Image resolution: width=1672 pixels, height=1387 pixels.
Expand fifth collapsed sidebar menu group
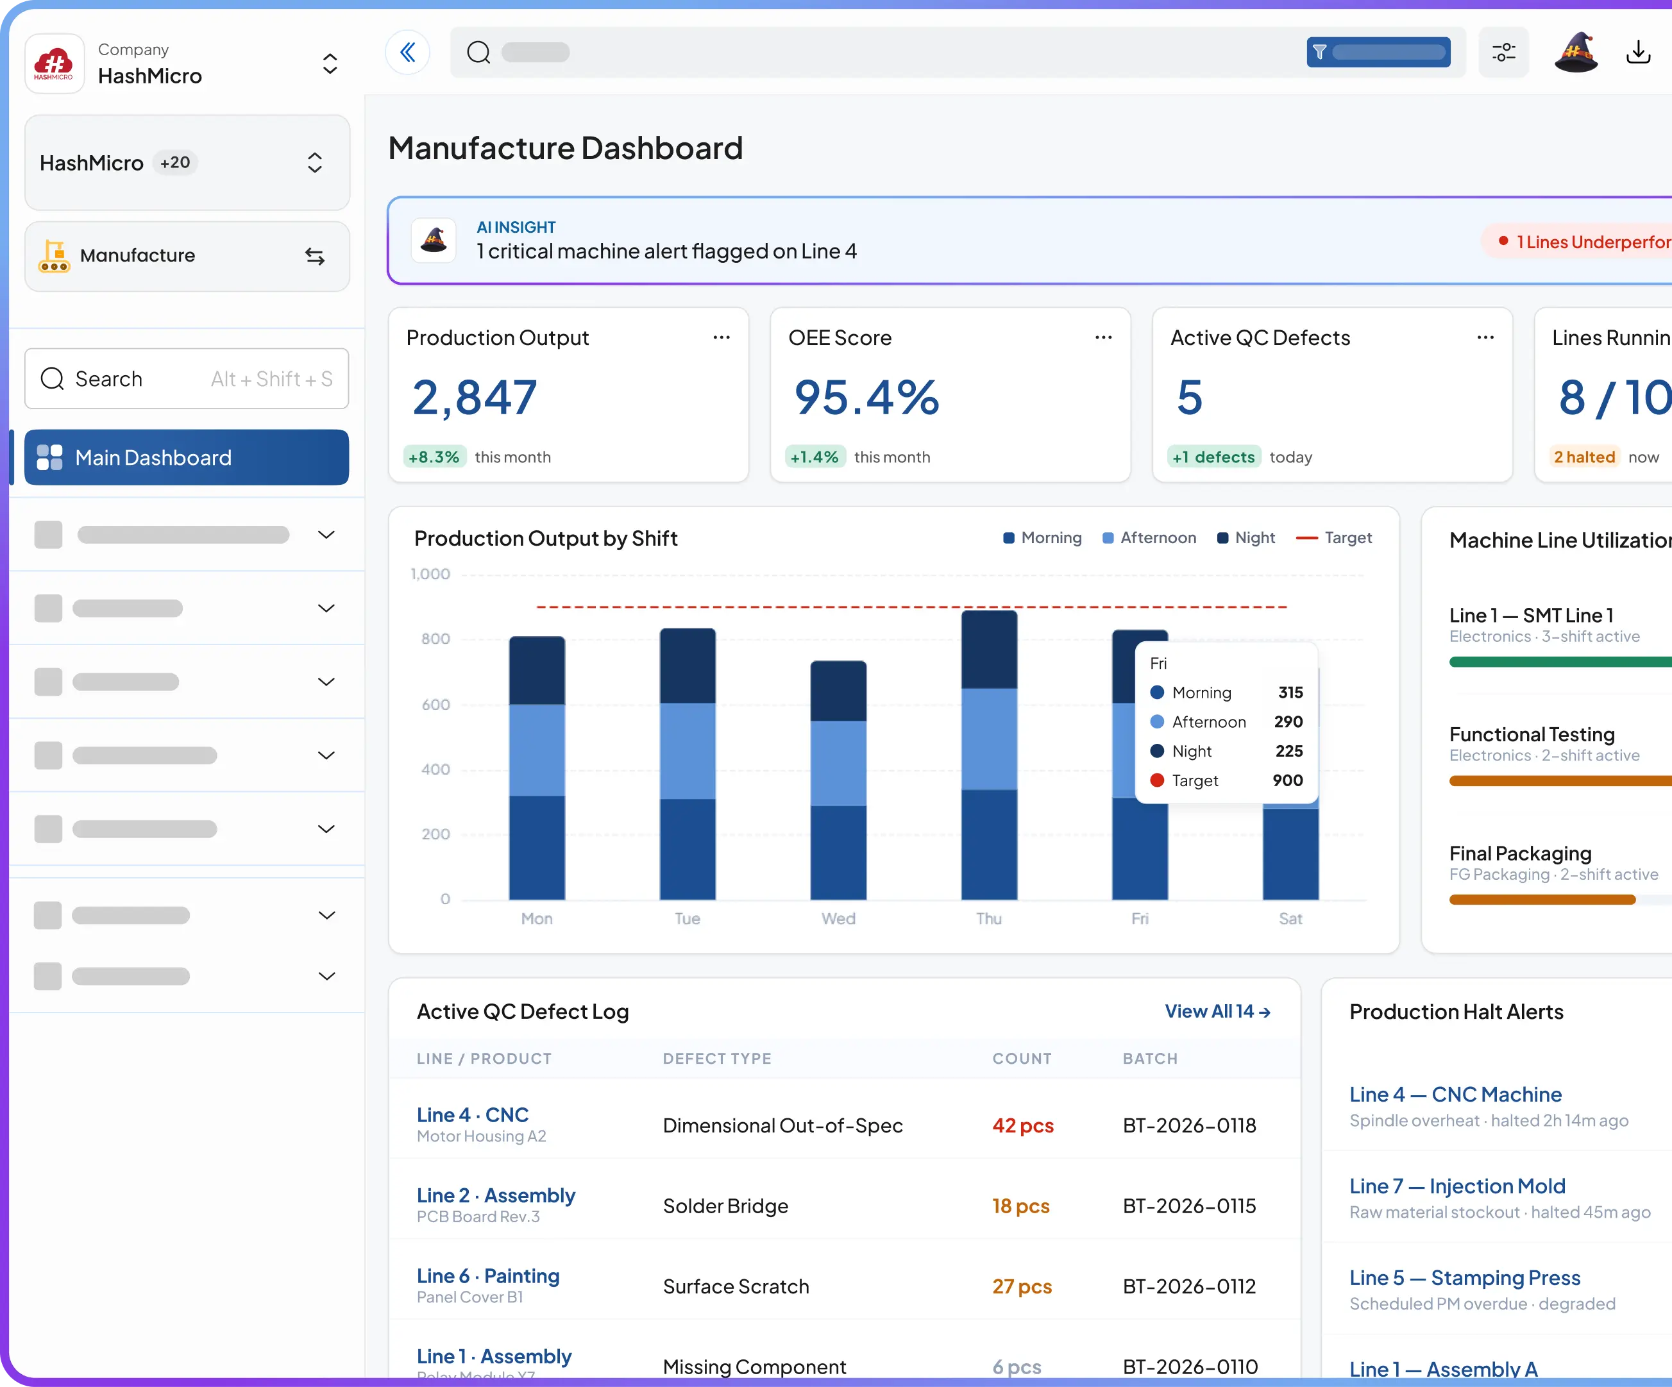[326, 829]
